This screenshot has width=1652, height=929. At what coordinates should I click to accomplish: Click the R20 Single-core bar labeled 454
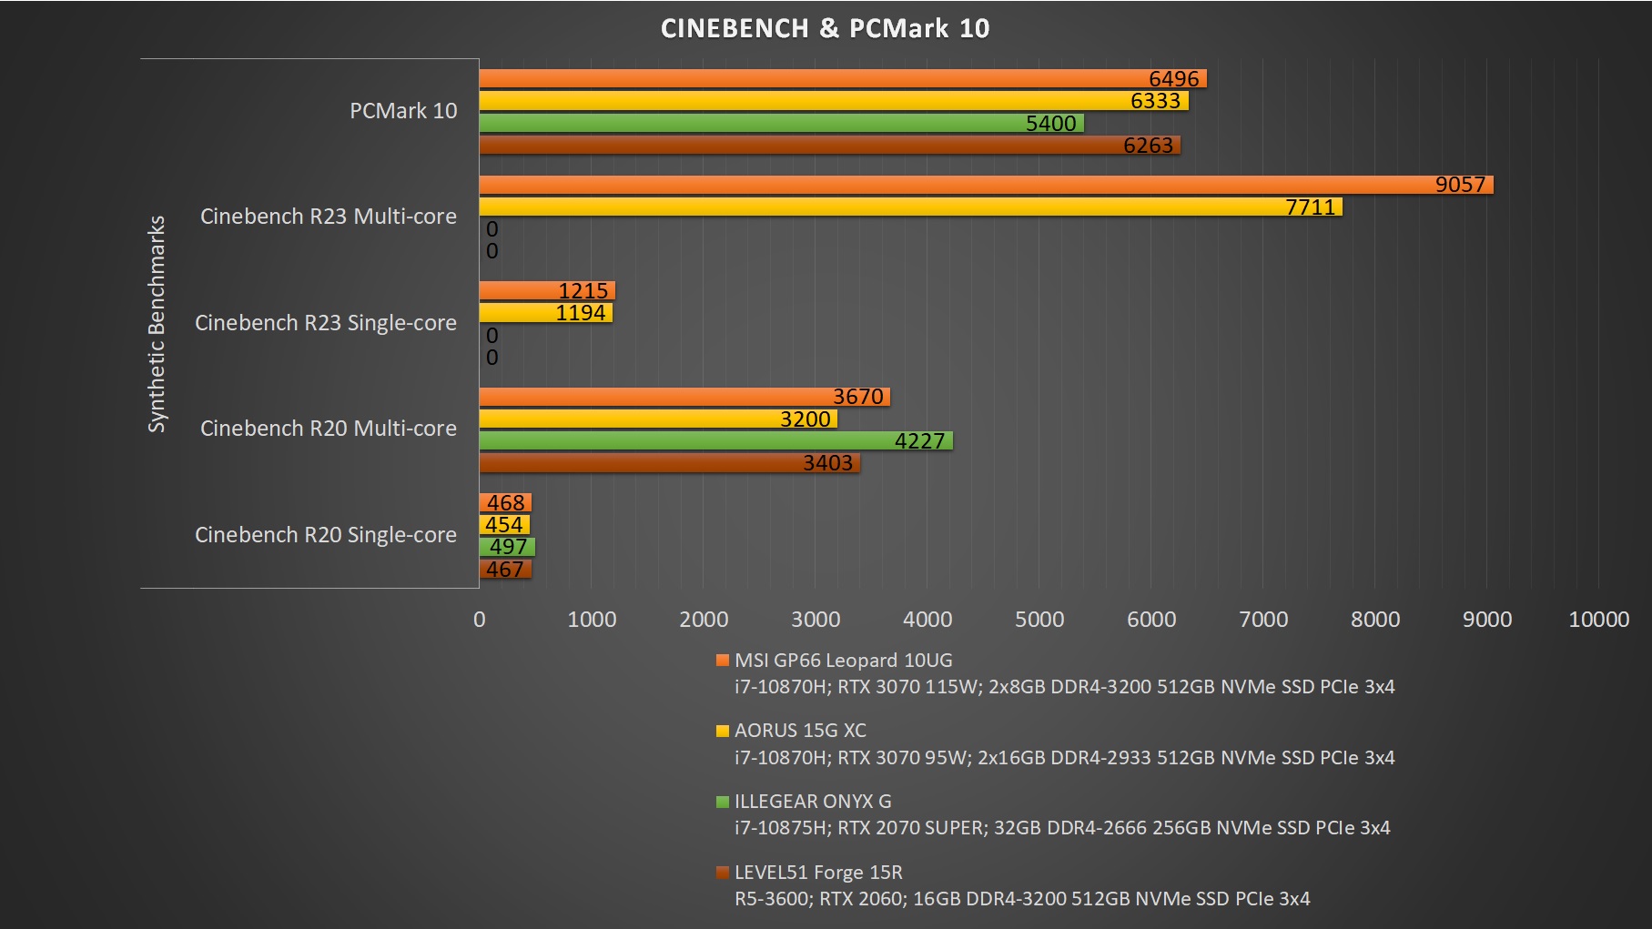[504, 525]
